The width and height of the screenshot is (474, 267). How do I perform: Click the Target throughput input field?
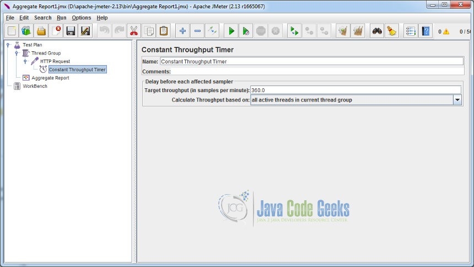(356, 90)
